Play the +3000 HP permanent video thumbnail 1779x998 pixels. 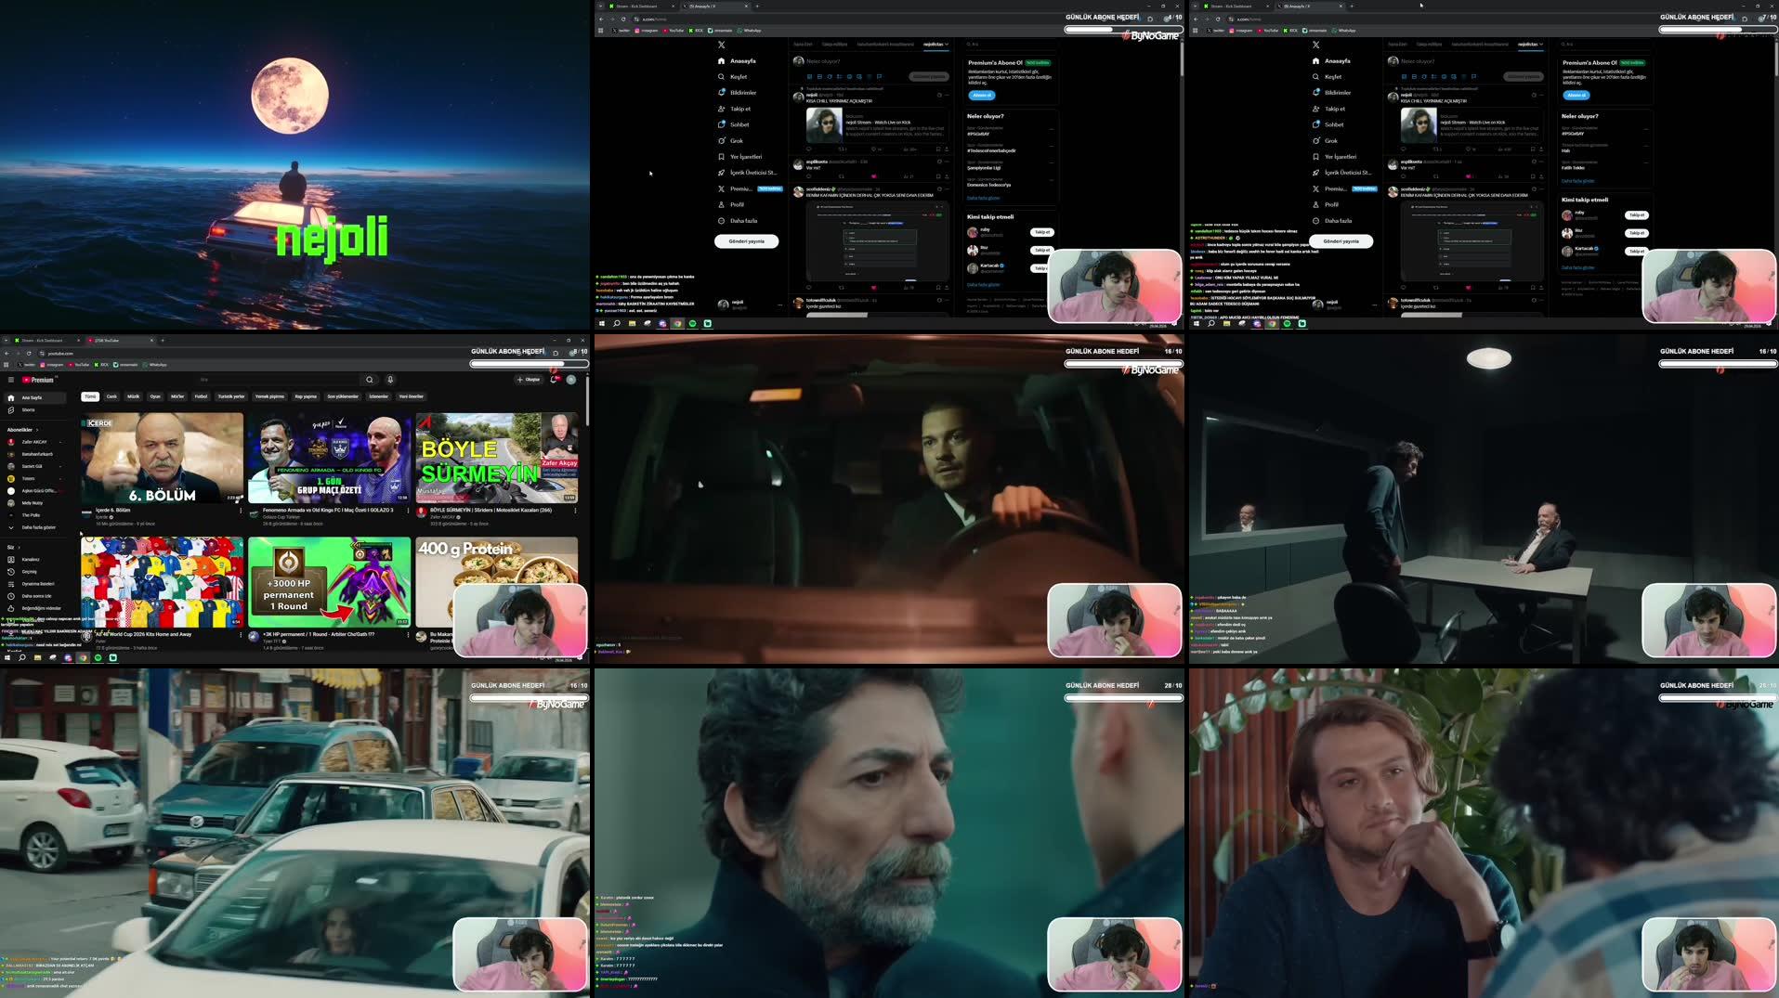pos(329,581)
